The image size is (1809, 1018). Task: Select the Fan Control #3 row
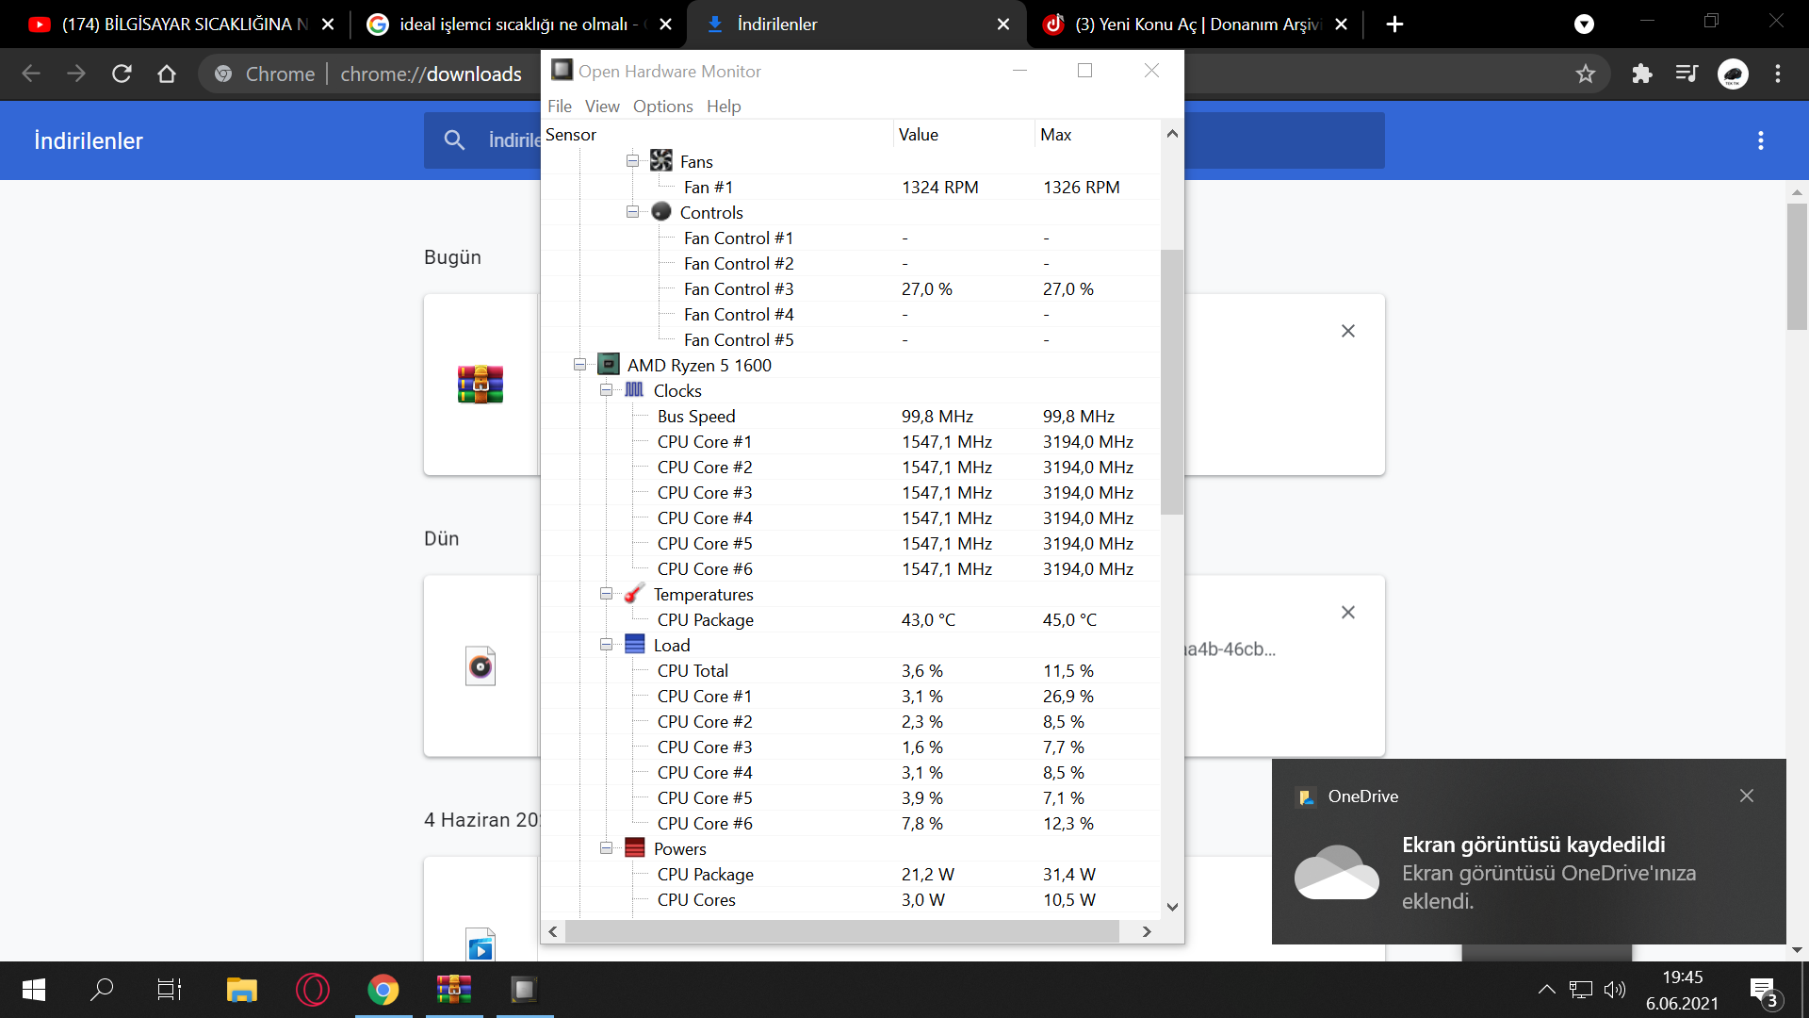coord(851,288)
